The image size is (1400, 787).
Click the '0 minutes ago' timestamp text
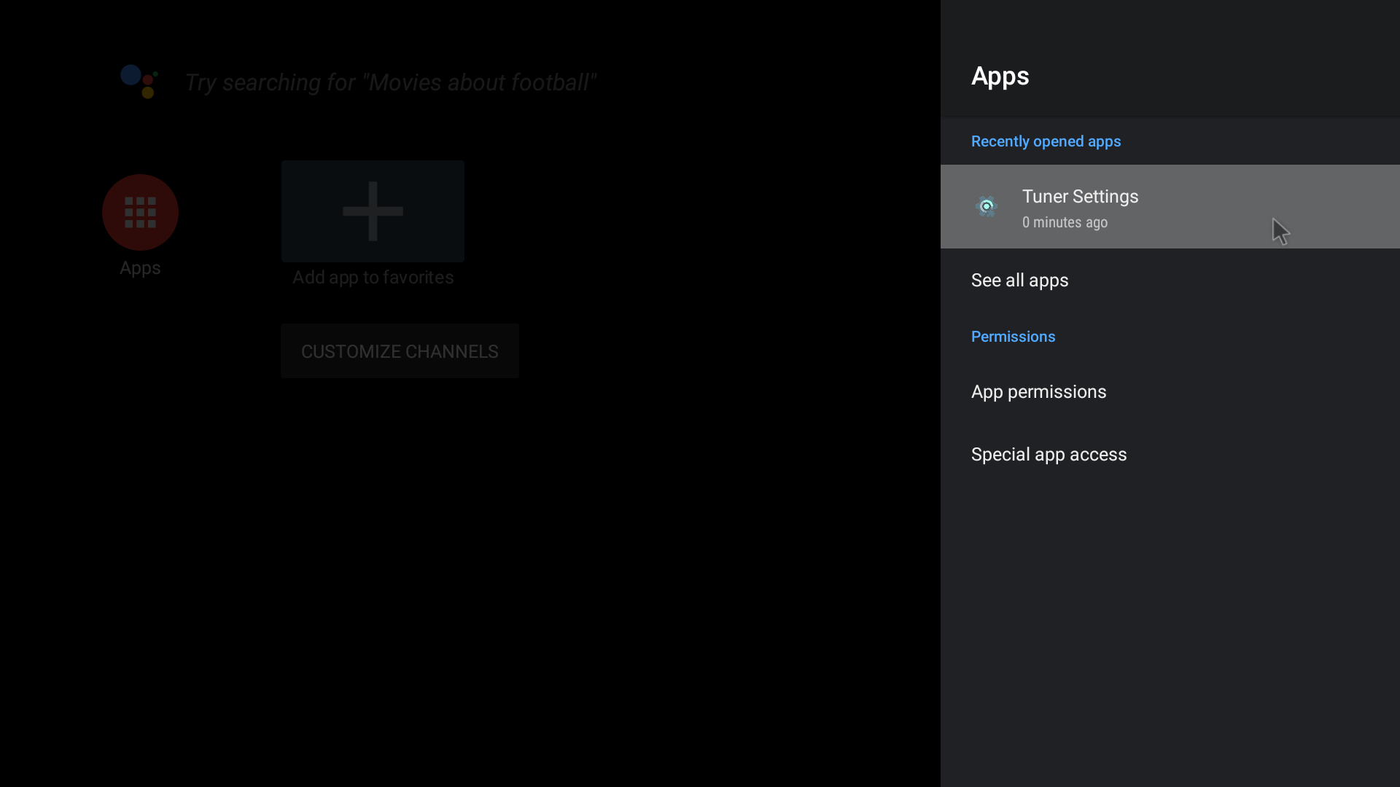click(1064, 222)
